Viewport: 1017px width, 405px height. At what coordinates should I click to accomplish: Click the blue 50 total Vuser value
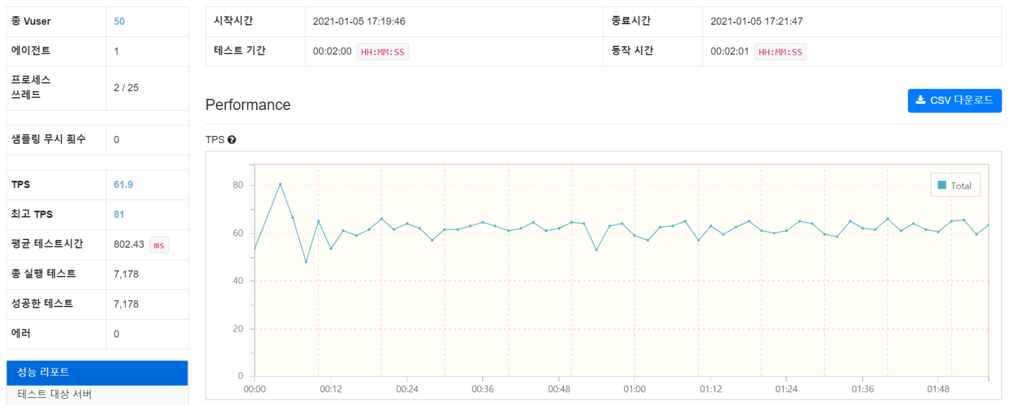pyautogui.click(x=118, y=21)
